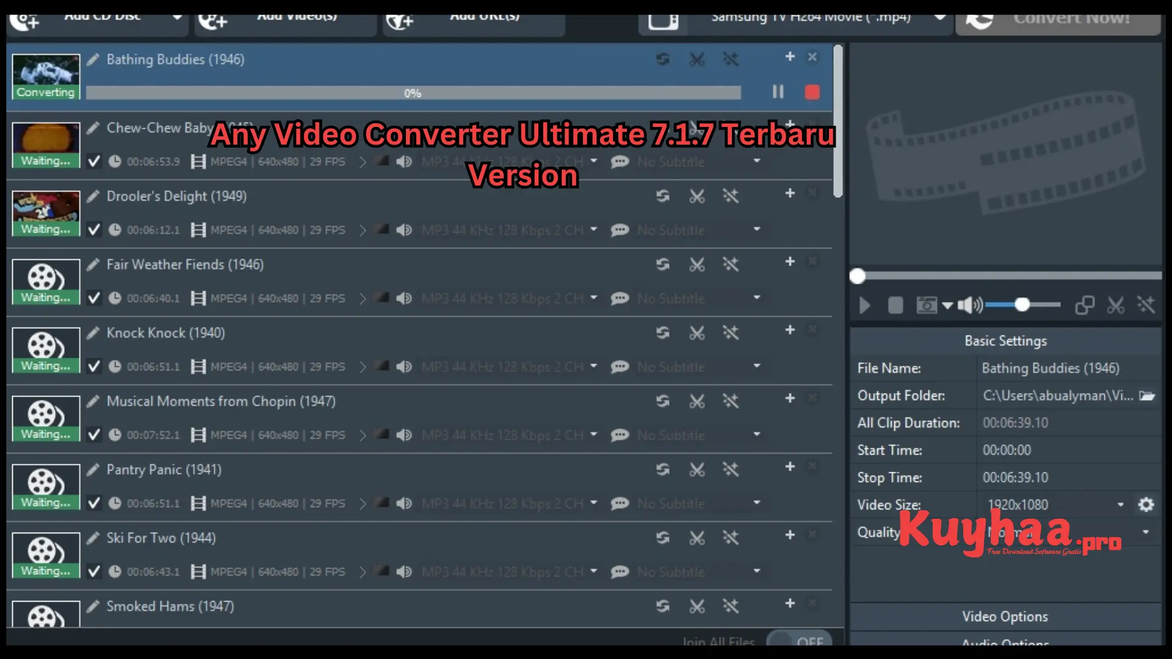Click the subtitle bubble icon for Knock Knock
This screenshot has height=659, width=1172.
pyautogui.click(x=620, y=367)
